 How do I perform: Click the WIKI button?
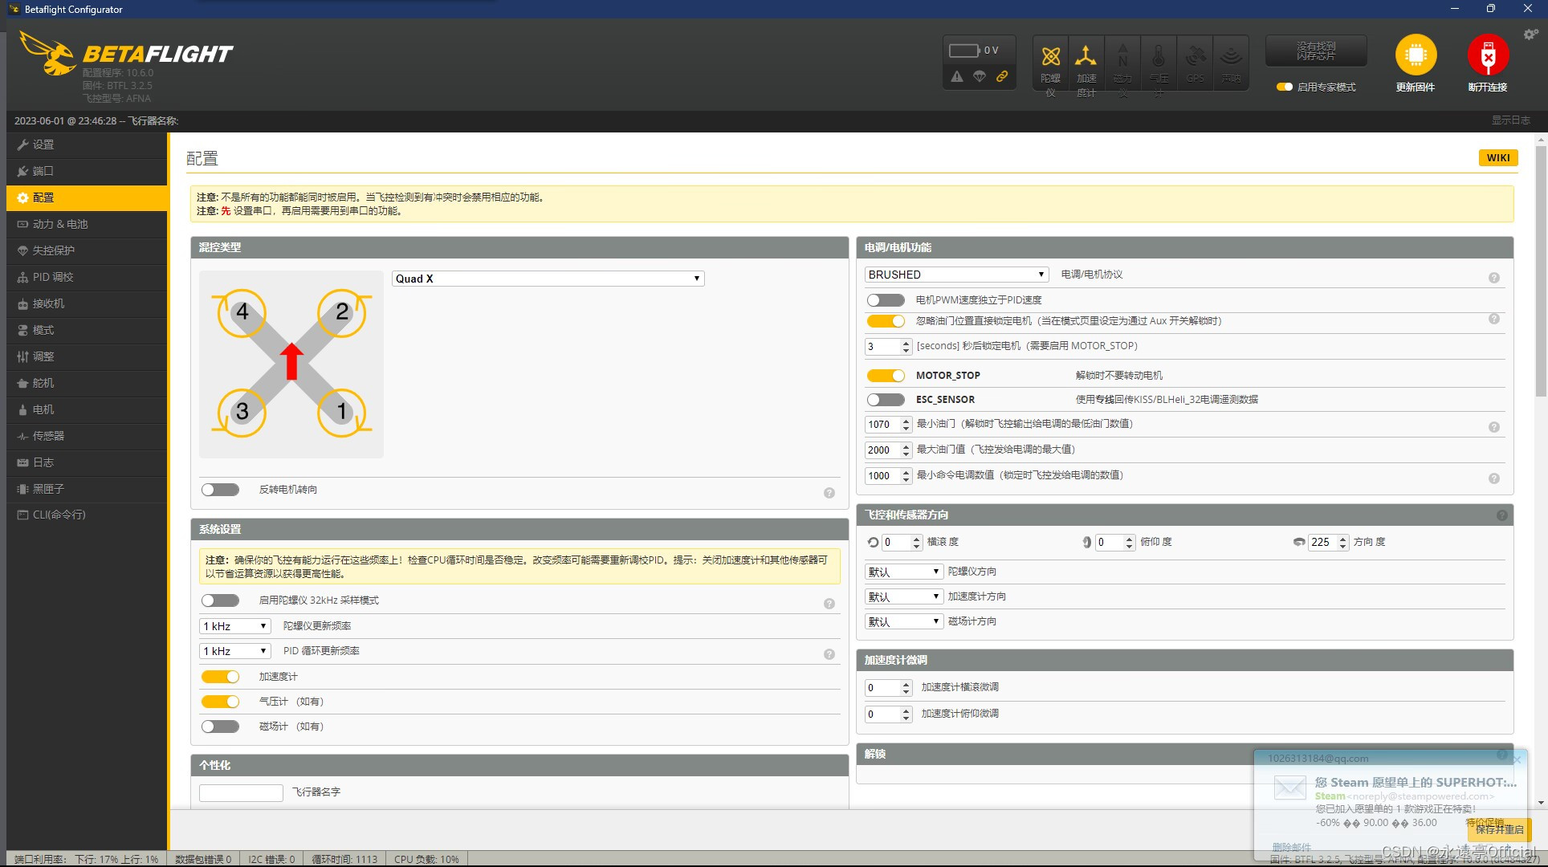tap(1497, 158)
